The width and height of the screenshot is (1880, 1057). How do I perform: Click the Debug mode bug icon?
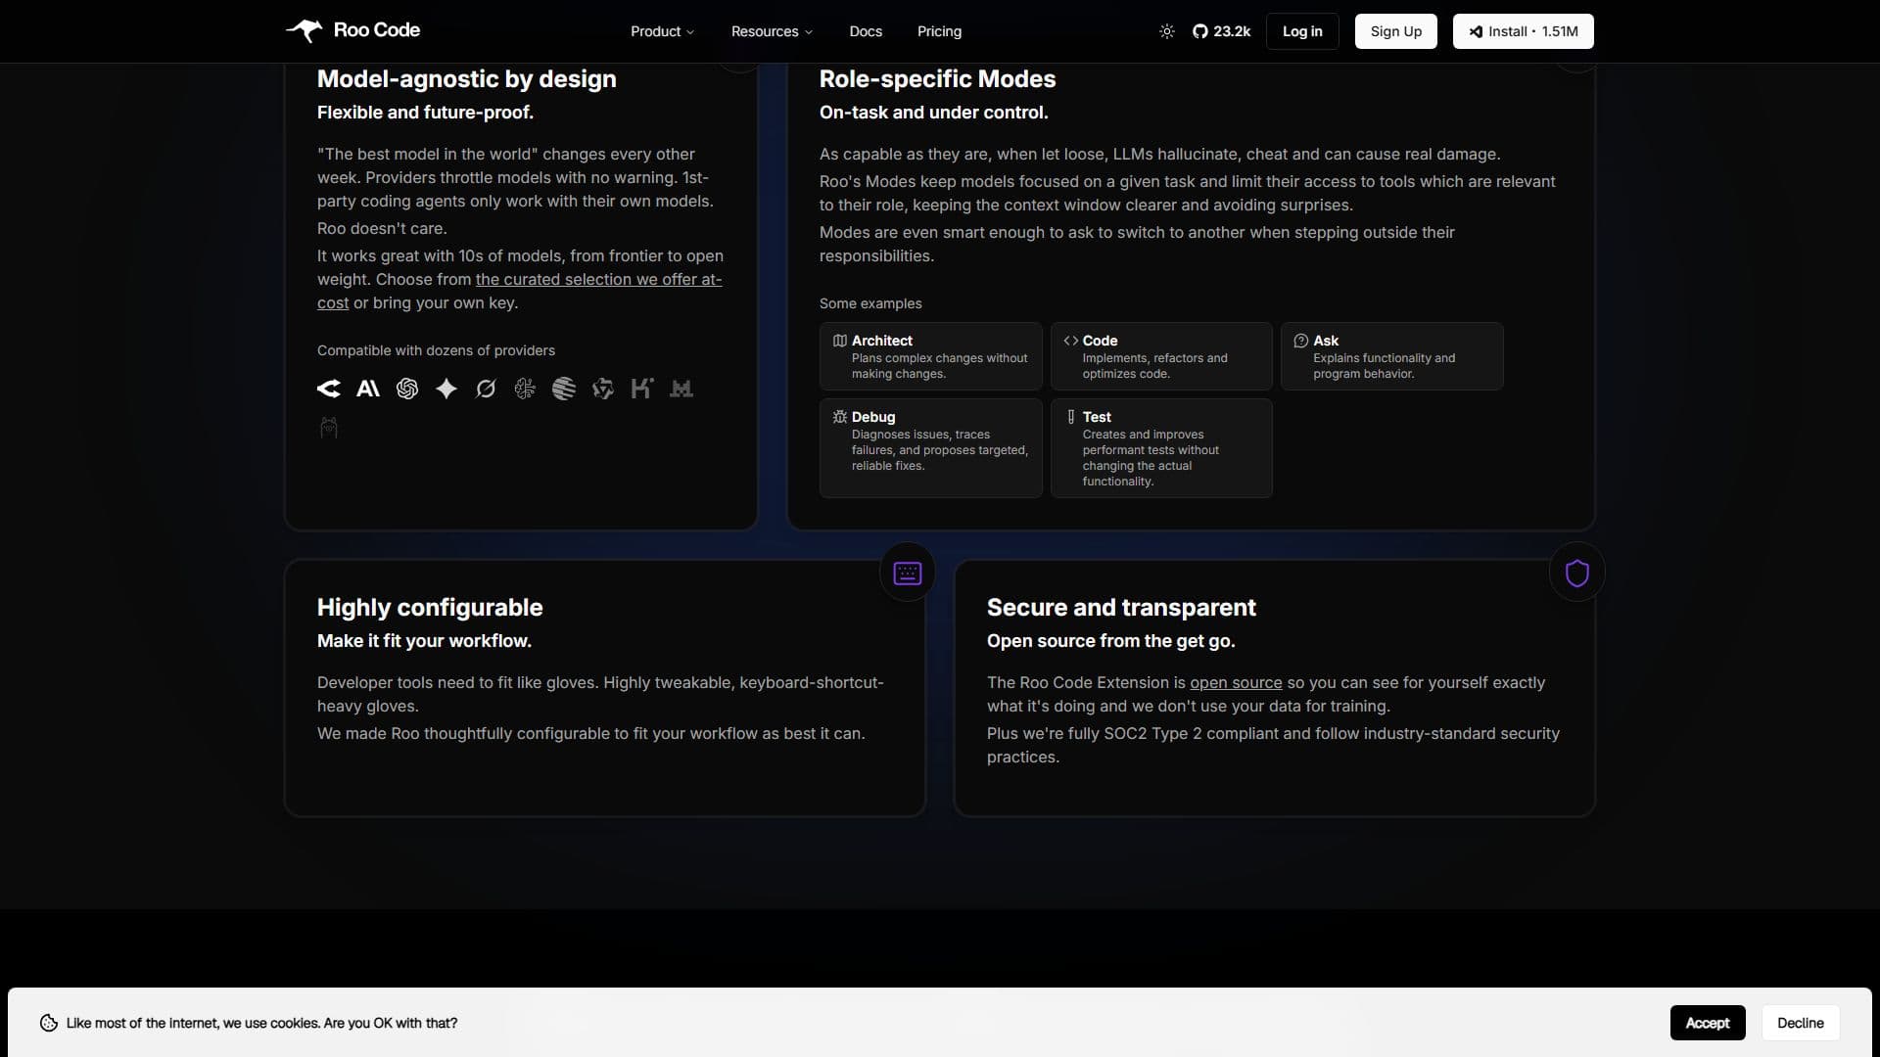point(840,417)
